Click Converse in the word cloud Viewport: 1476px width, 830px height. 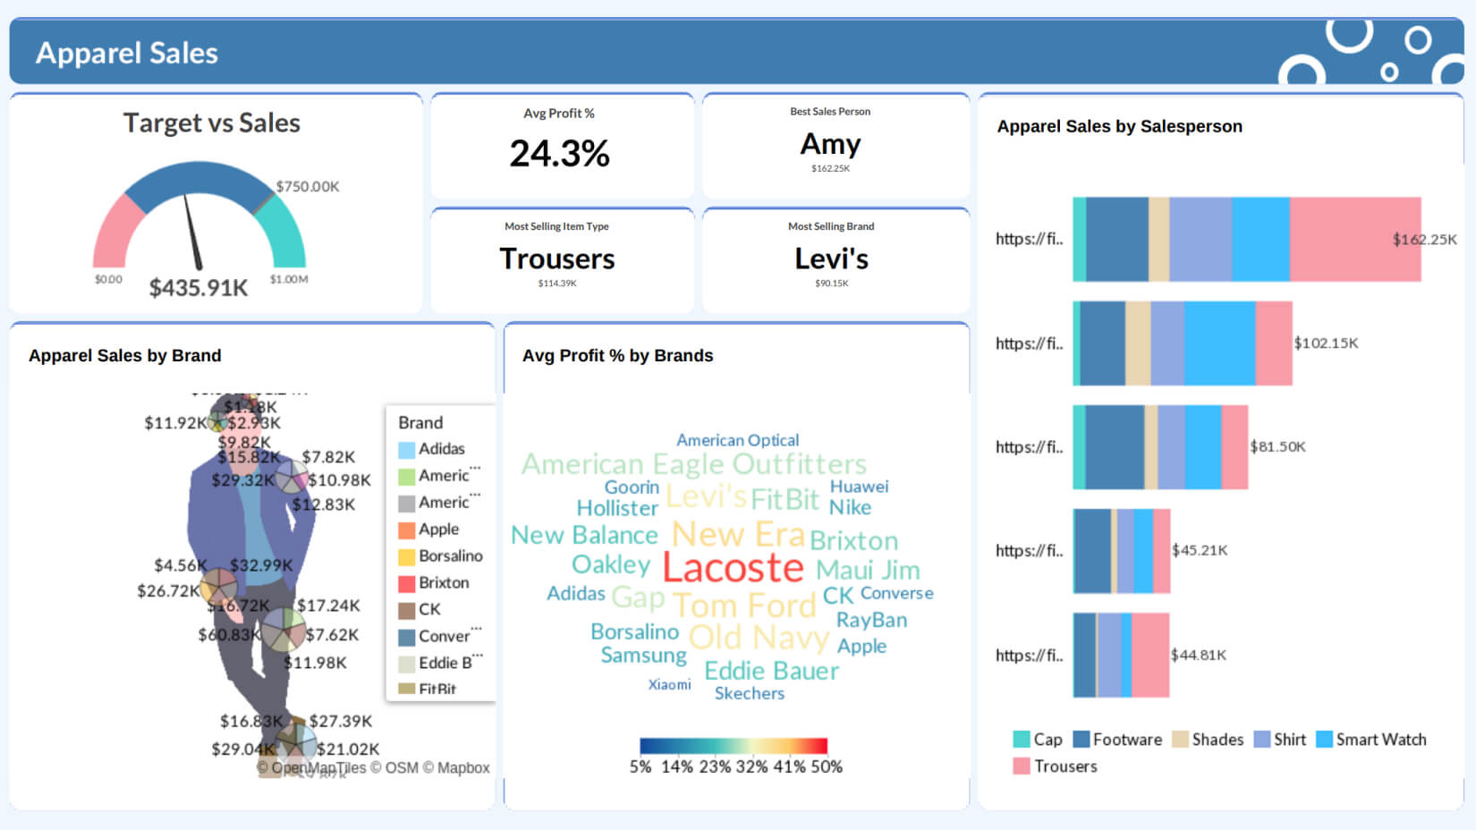896,593
